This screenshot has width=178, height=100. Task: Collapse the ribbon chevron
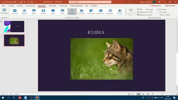click(x=176, y=18)
